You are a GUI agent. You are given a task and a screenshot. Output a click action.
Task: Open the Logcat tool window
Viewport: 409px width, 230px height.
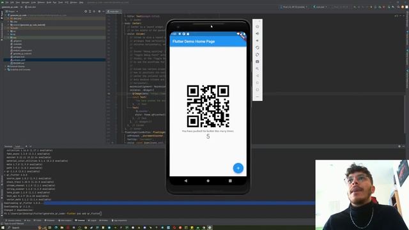92,220
